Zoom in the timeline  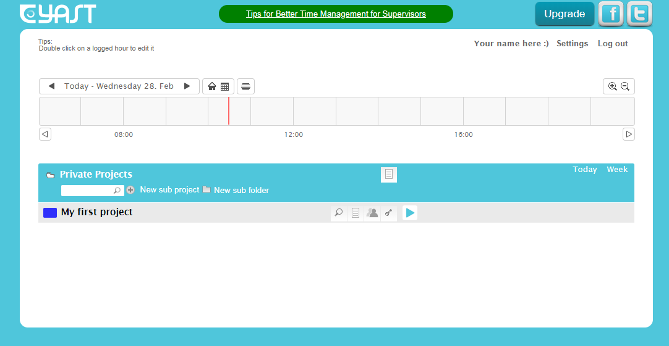click(612, 86)
